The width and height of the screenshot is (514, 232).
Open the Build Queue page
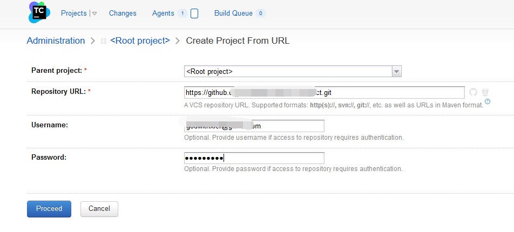click(233, 13)
